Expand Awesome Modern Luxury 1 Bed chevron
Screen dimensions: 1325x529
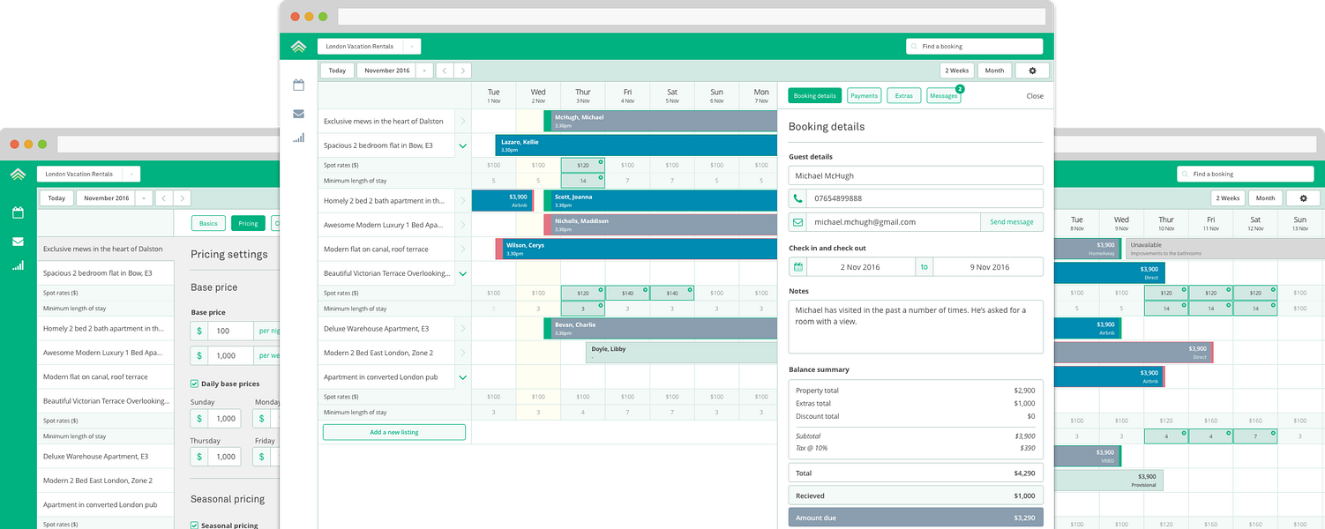click(462, 225)
